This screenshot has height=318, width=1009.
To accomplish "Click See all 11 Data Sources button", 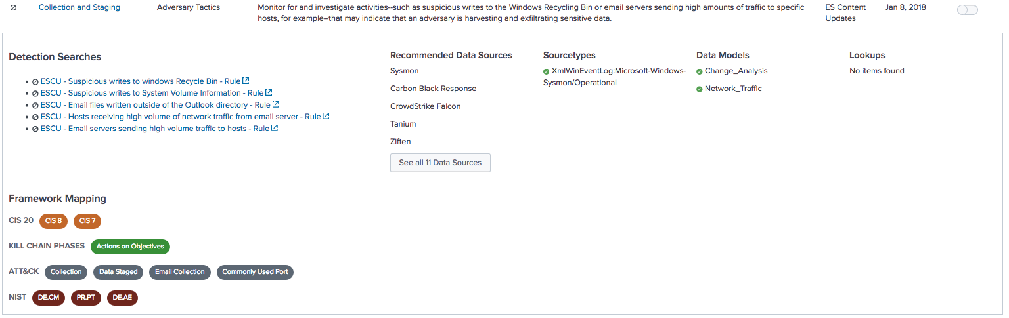I will pos(440,163).
